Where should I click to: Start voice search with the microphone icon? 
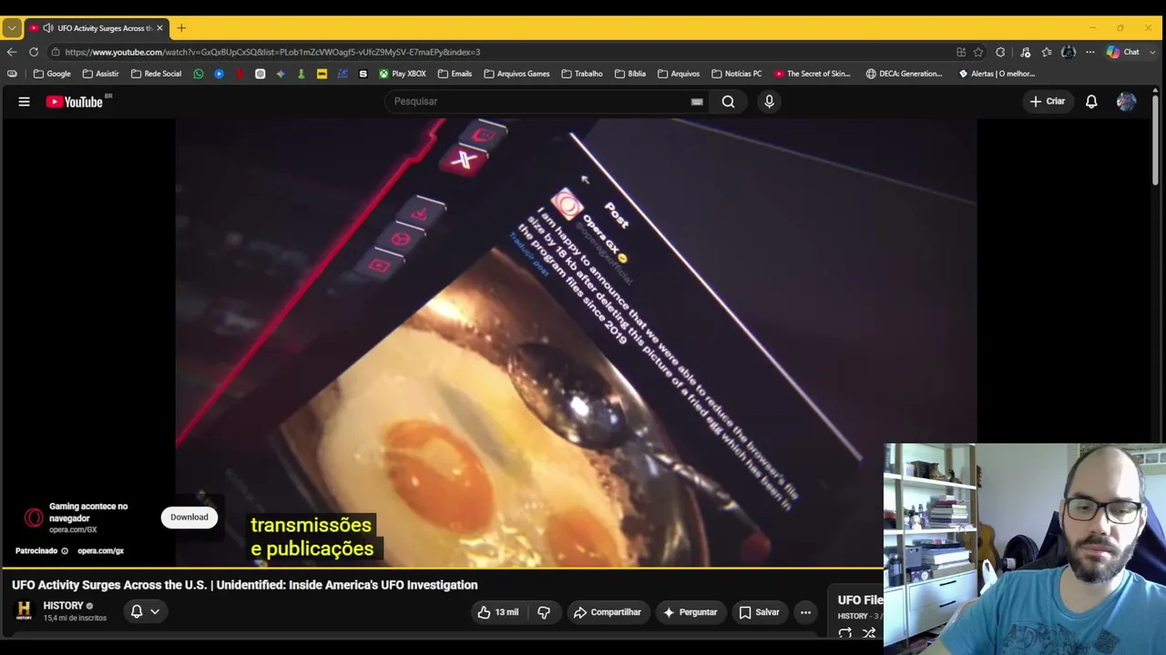769,102
